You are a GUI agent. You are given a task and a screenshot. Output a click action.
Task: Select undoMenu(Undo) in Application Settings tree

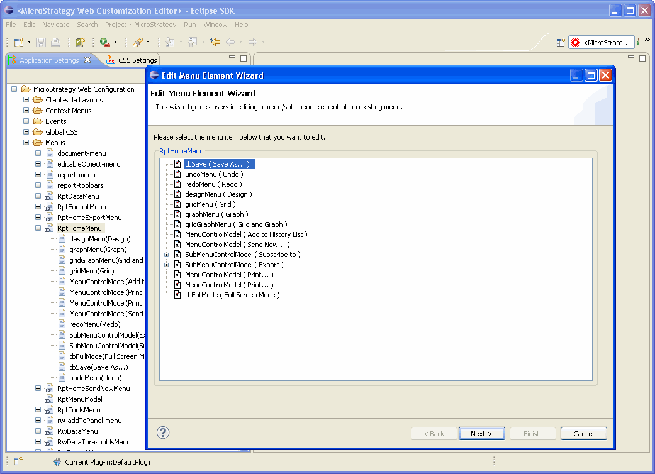tap(96, 378)
